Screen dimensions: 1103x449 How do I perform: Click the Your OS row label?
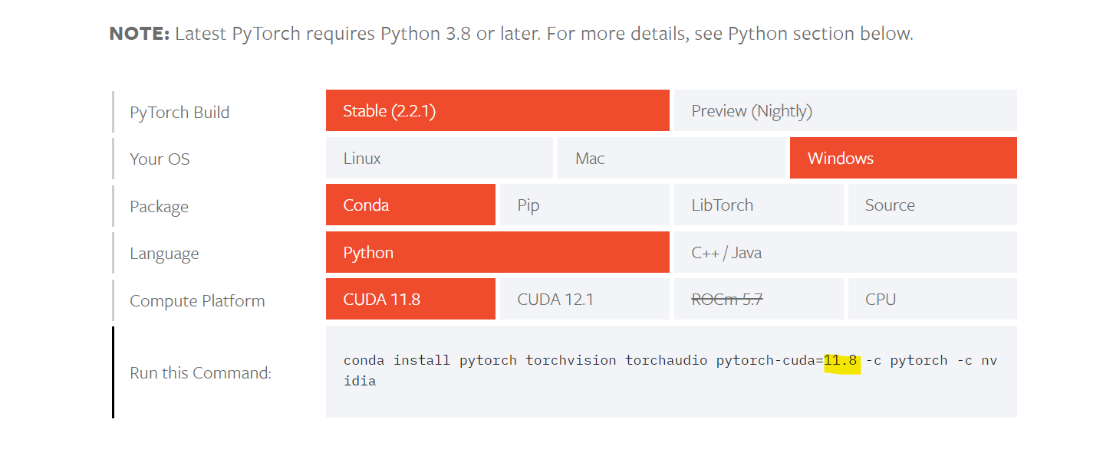tap(160, 159)
